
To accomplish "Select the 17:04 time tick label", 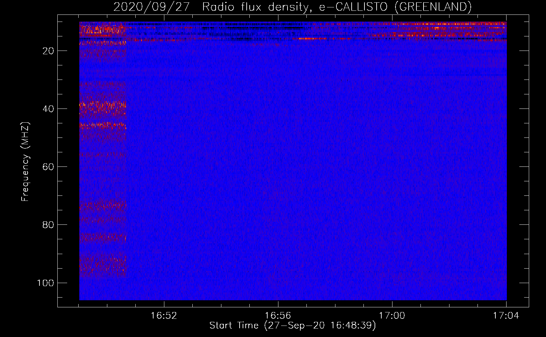I will pyautogui.click(x=506, y=315).
